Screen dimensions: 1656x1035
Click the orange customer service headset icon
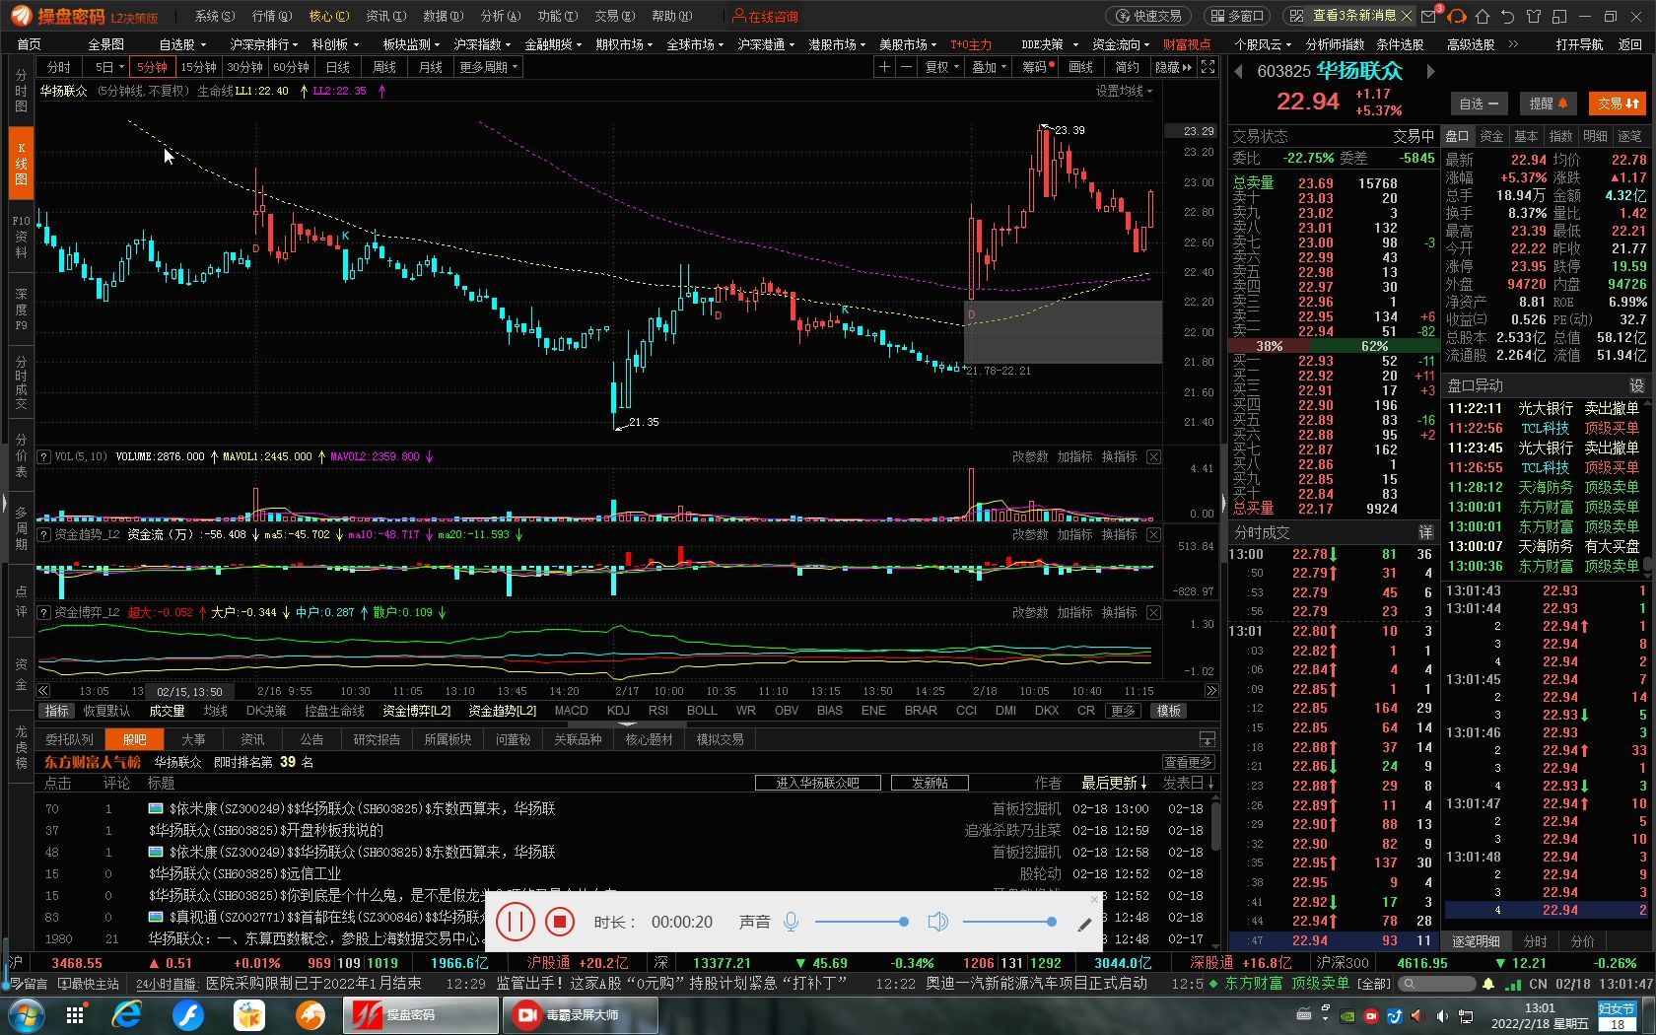(1457, 16)
